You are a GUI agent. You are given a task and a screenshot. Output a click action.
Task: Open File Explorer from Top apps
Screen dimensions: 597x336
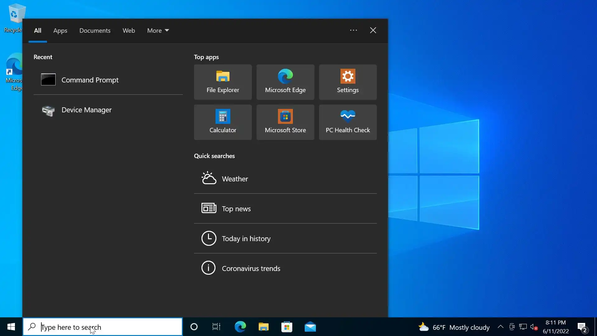tap(223, 82)
